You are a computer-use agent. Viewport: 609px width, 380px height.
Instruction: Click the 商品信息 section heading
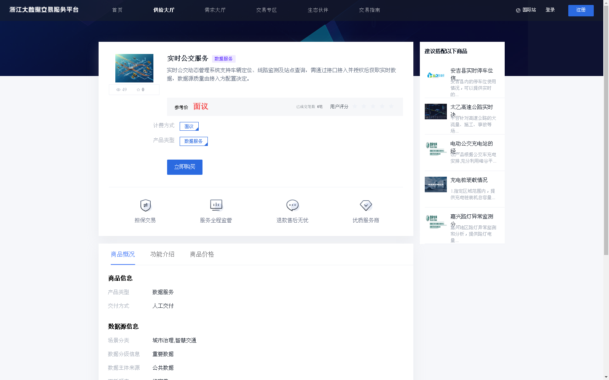click(x=120, y=278)
